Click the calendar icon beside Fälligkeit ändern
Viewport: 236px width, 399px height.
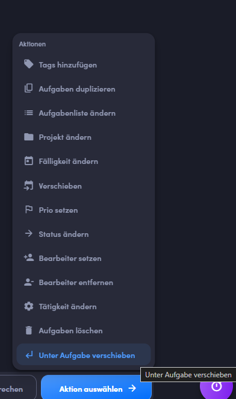[28, 161]
